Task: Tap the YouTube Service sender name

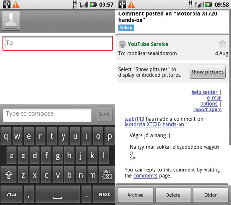Action: tap(148, 44)
